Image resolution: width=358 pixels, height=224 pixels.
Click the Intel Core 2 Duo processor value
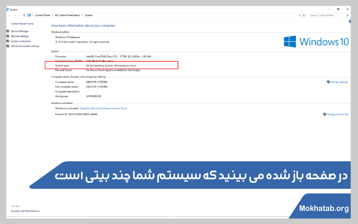click(x=119, y=56)
